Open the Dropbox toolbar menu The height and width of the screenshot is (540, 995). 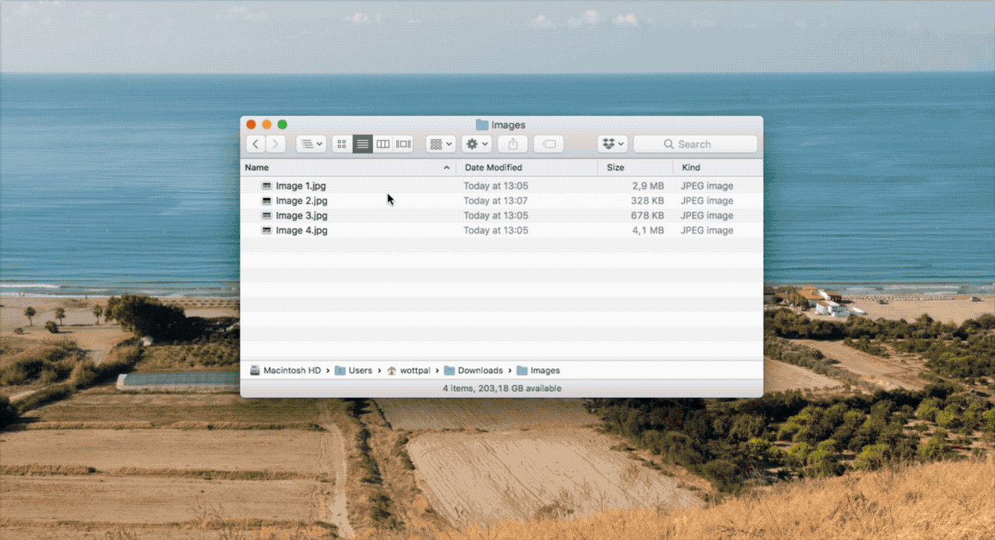pos(613,144)
